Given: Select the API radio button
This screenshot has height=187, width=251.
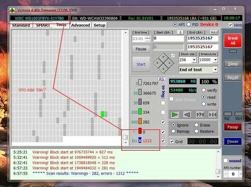Looking at the screenshot, I should (x=175, y=25).
